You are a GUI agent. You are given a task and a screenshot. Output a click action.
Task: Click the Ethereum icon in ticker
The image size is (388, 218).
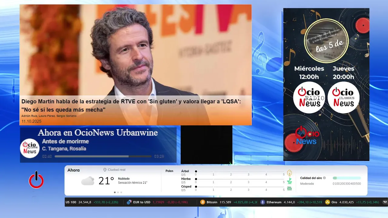263,202
